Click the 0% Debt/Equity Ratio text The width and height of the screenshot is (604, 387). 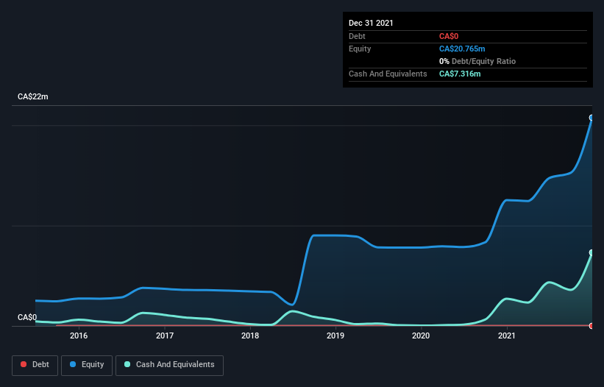[477, 61]
